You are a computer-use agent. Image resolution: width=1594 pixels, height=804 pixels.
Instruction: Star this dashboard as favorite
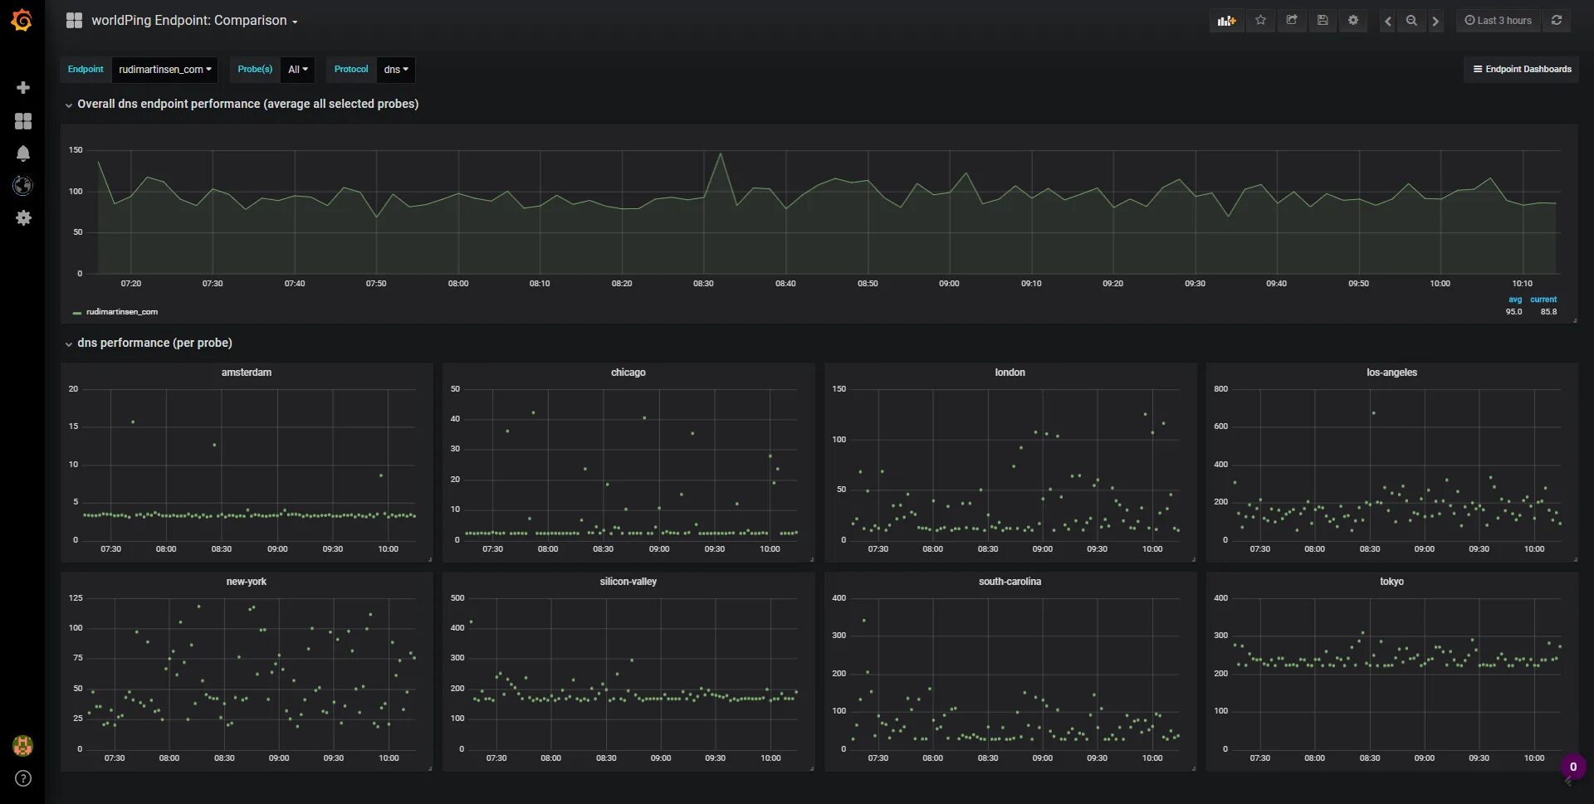click(x=1260, y=21)
